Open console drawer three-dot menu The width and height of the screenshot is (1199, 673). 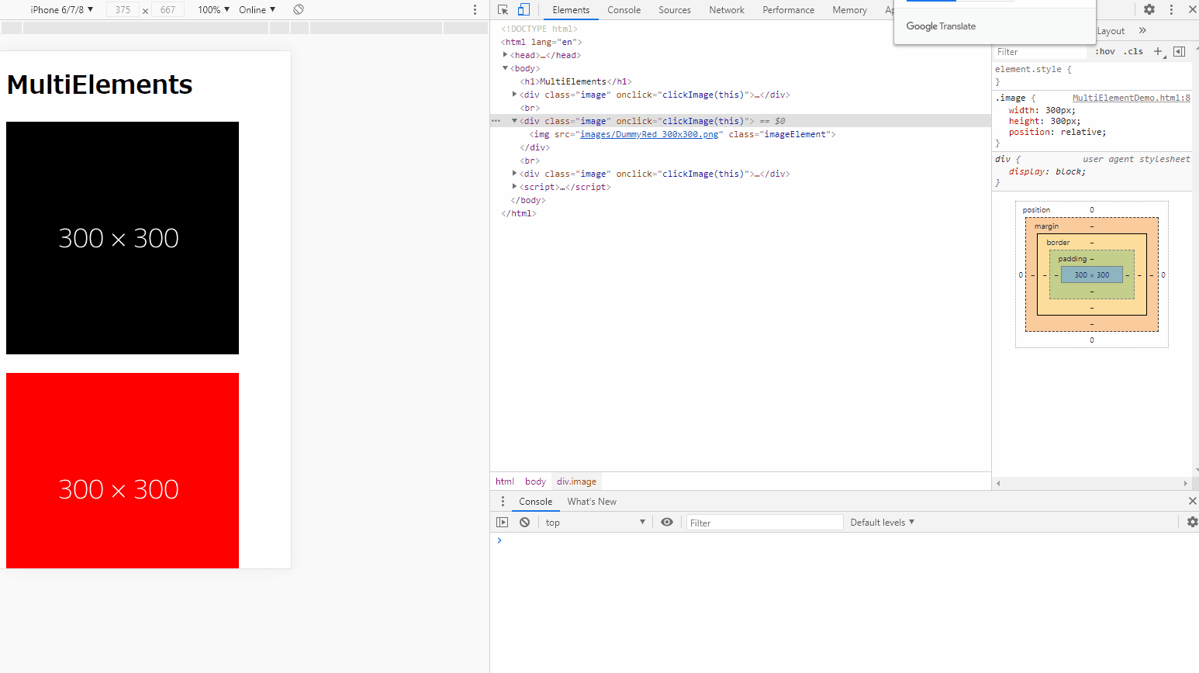tap(503, 501)
